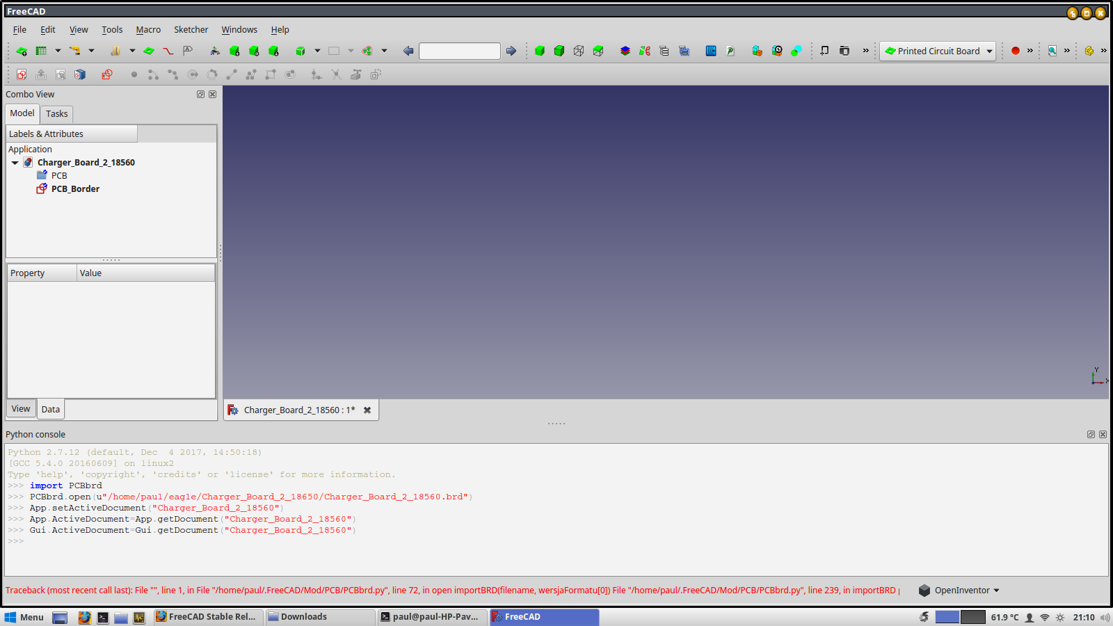Click the stacked colored layers icon
Screen dimensions: 1113x626
click(625, 51)
